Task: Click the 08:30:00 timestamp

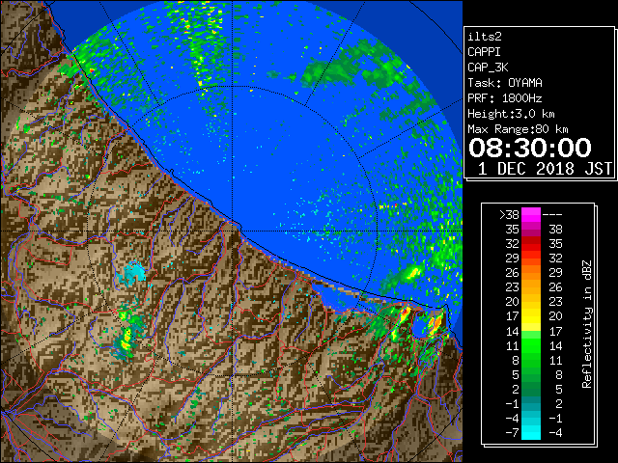Action: (530, 148)
